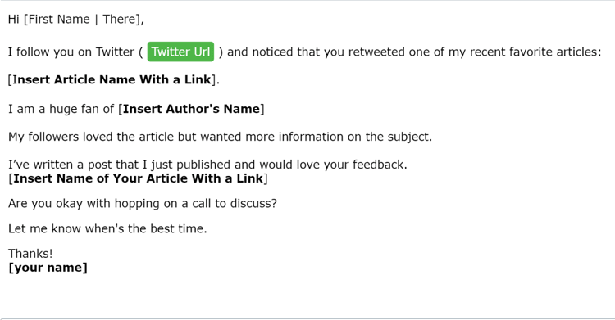Click the "[First Name | There]" placeholder
615x320 pixels.
(82, 19)
